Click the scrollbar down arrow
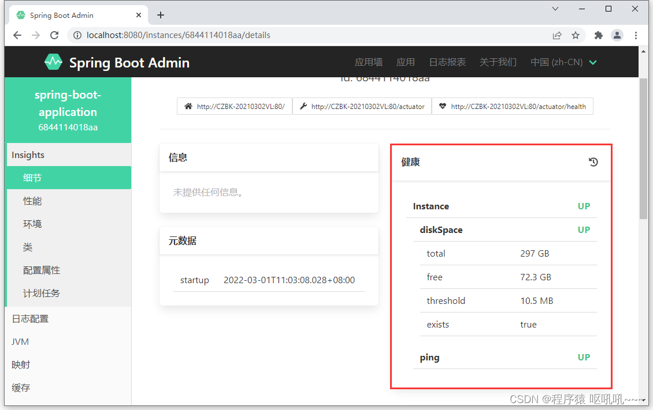The image size is (653, 410). click(643, 400)
